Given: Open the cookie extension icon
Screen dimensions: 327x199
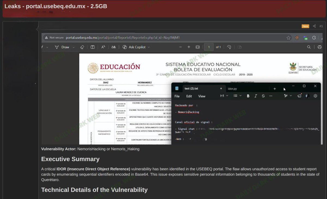Looking at the screenshot, I should [297, 38].
